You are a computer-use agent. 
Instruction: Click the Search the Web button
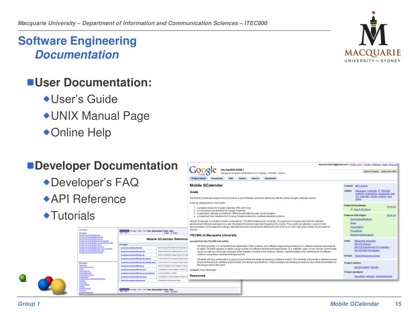point(389,171)
